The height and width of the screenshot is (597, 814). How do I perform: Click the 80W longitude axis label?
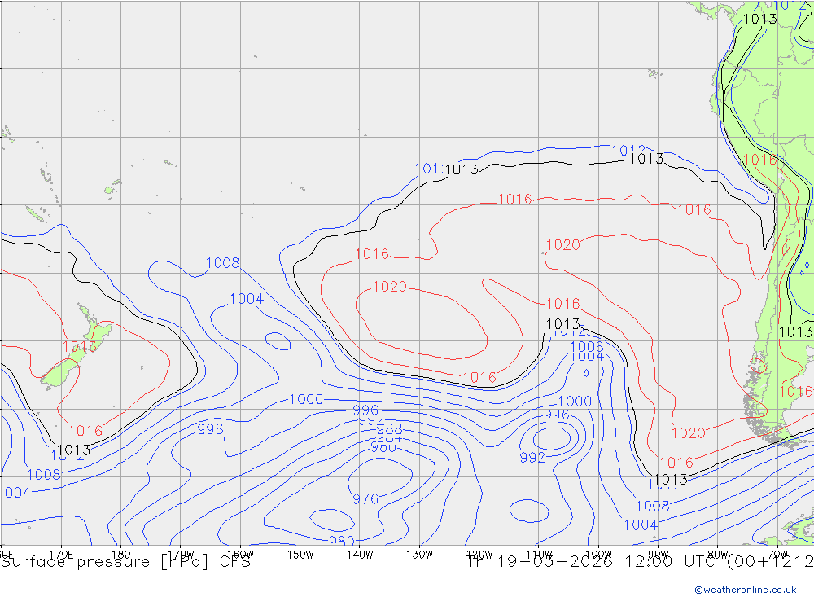[x=718, y=554]
